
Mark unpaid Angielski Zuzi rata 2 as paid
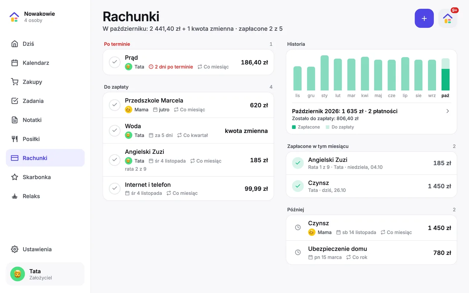pos(115,160)
